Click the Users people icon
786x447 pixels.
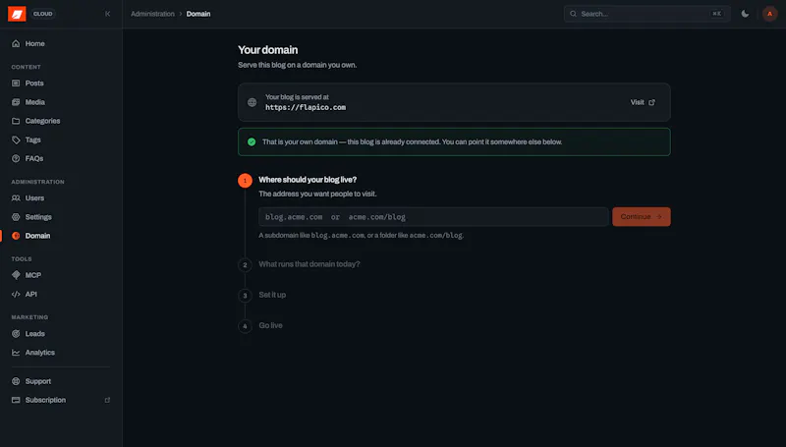[x=16, y=197]
